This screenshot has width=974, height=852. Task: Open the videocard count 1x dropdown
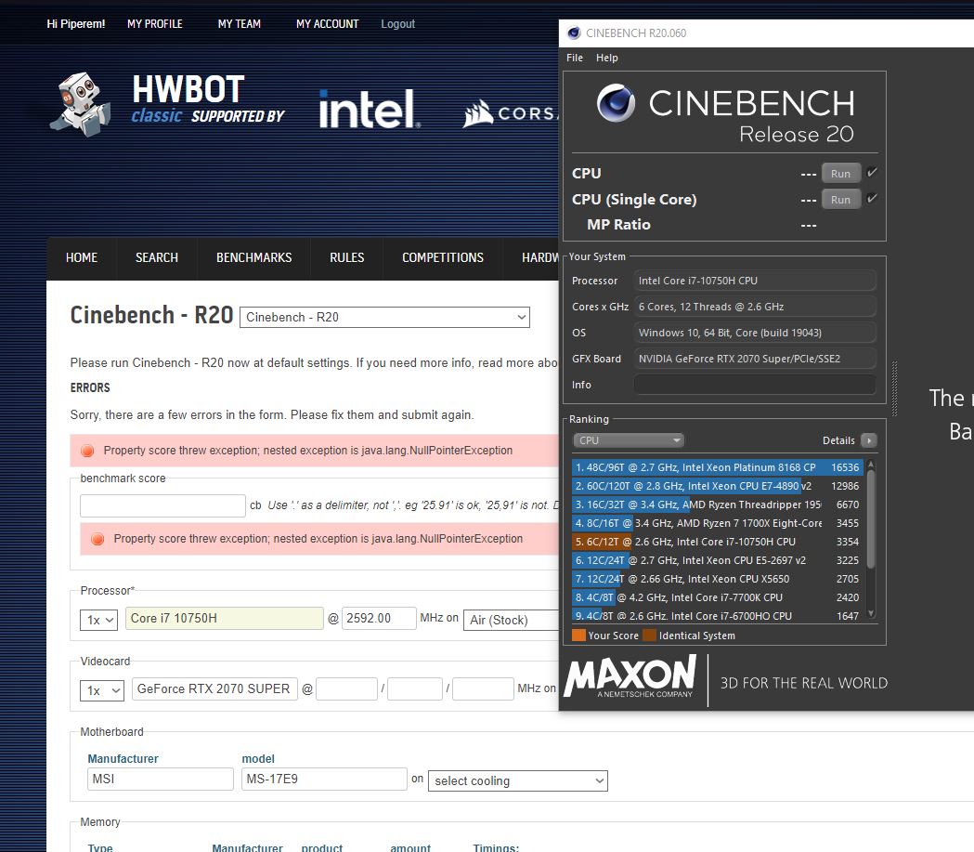(102, 690)
